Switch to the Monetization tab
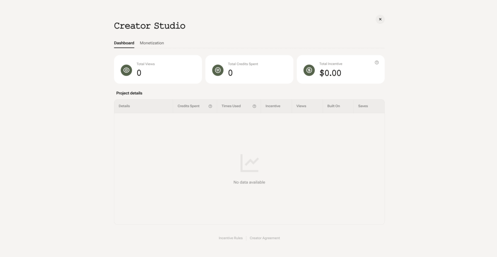Image resolution: width=497 pixels, height=257 pixels. click(x=152, y=43)
